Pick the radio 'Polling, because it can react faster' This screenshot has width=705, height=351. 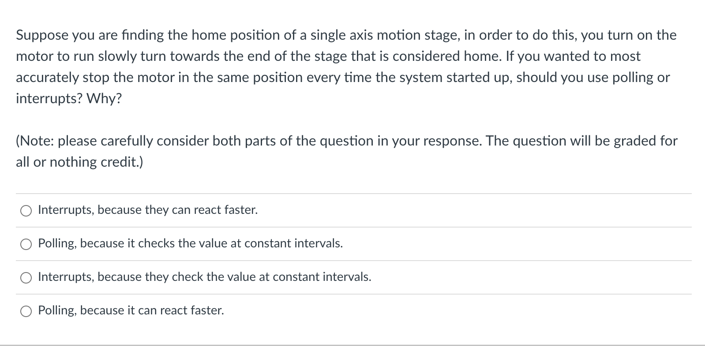26,312
